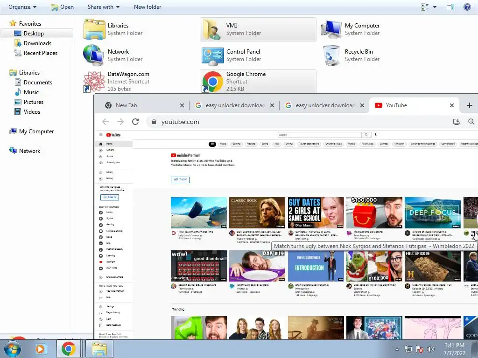
Task: Open Share with dropdown in Explorer
Action: point(104,7)
